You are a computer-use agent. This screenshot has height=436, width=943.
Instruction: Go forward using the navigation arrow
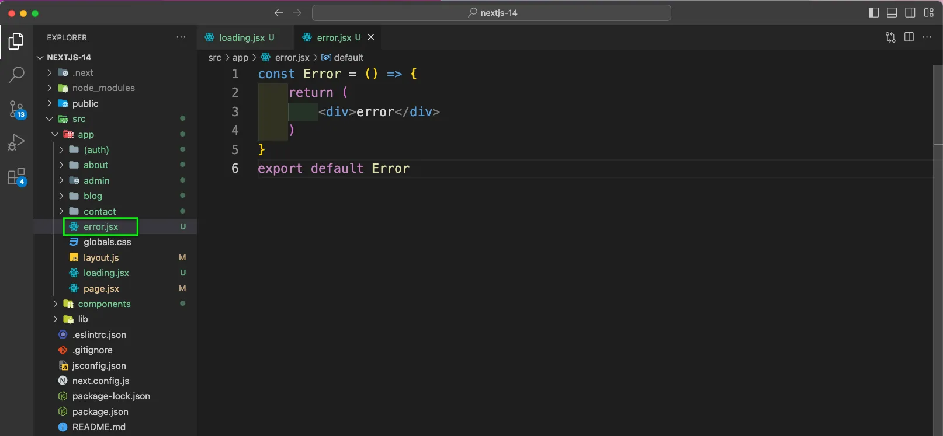point(297,13)
